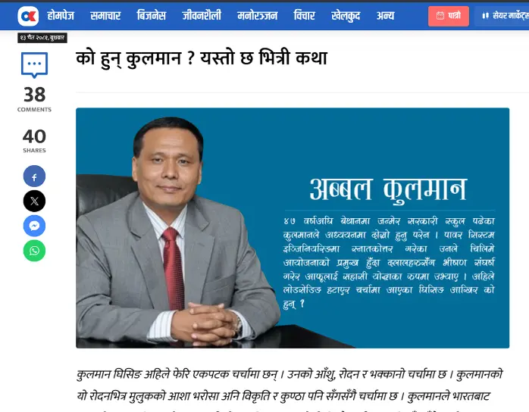The width and height of the screenshot is (529, 412).
Task: Open विचार menu section
Action: 305,16
